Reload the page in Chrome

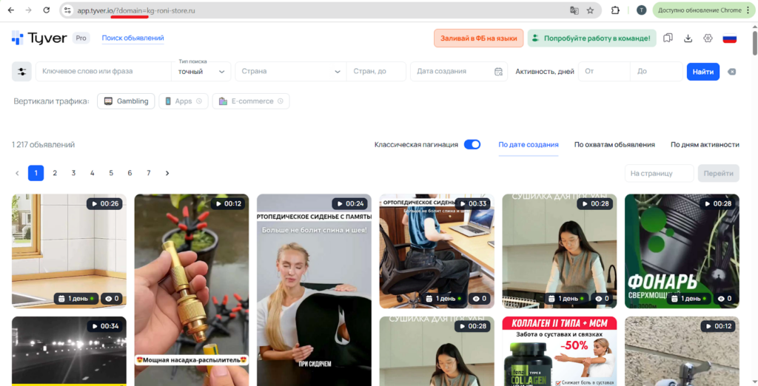pos(47,10)
